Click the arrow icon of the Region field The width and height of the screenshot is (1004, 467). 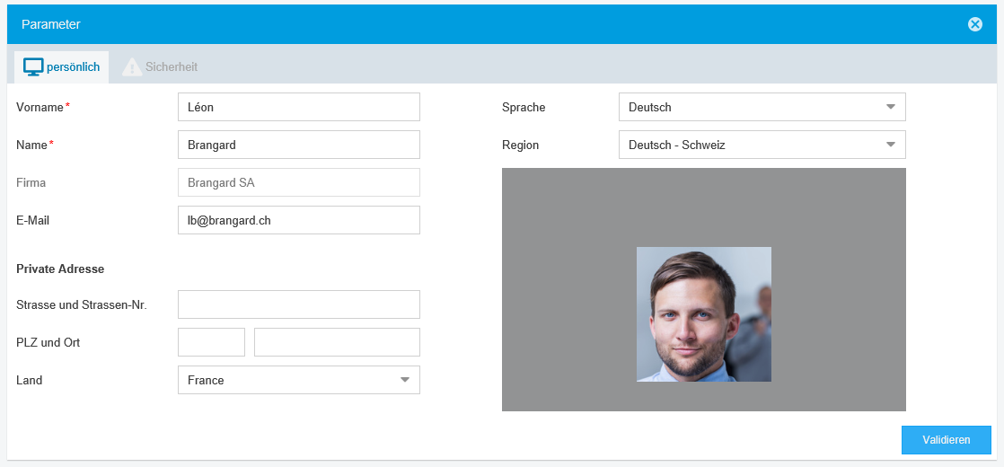pyautogui.click(x=890, y=145)
